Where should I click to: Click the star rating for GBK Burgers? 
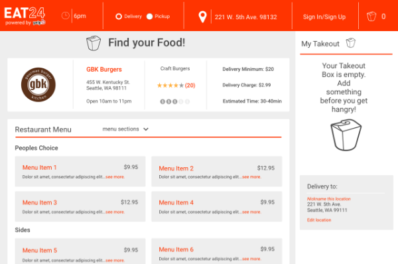(x=170, y=86)
